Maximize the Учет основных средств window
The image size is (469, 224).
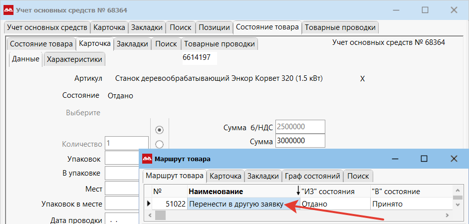tap(425, 10)
